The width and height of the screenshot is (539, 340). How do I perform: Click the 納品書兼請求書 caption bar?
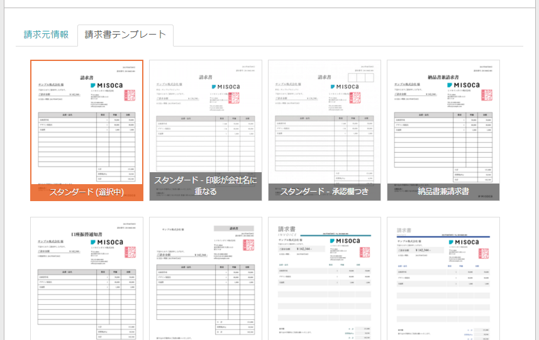coord(443,192)
